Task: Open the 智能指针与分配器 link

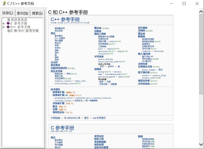Action: click(106, 36)
